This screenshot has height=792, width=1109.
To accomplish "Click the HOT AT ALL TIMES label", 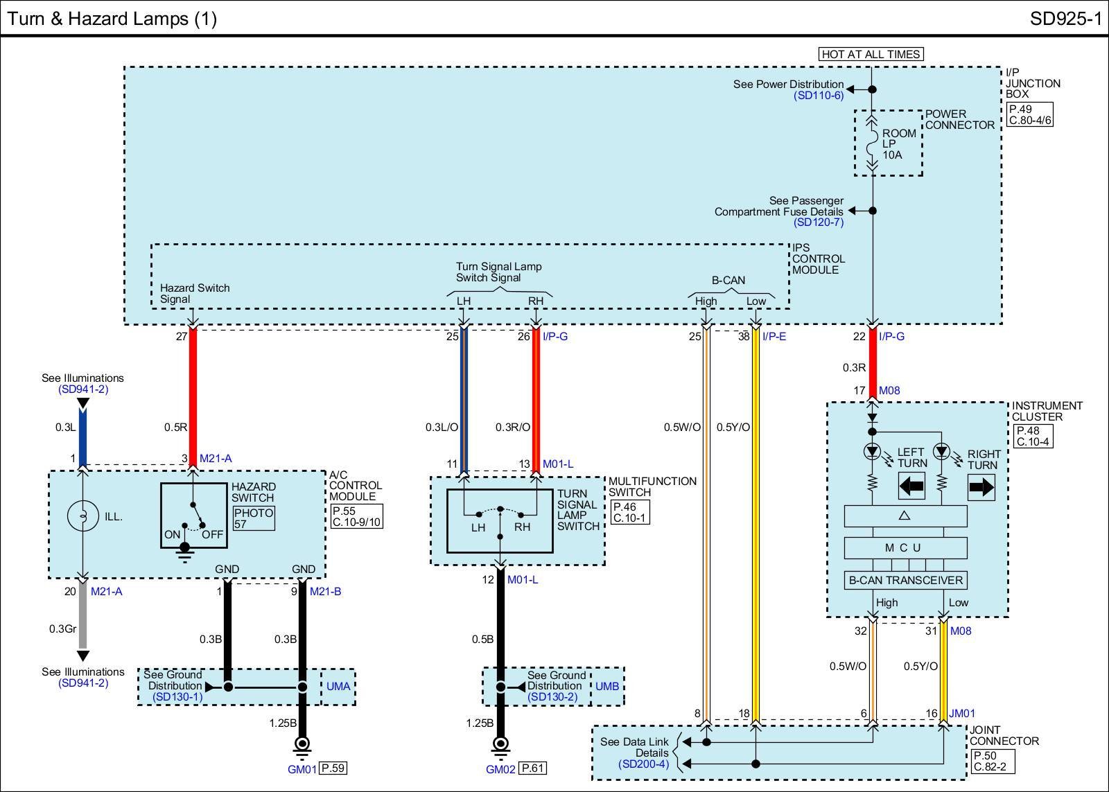I will coord(871,54).
